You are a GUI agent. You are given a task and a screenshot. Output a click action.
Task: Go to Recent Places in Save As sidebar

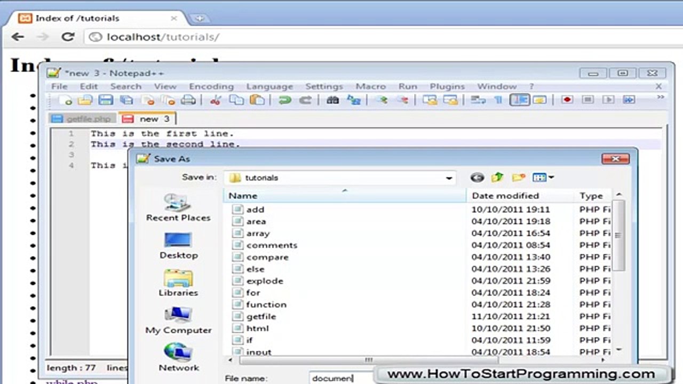point(178,208)
